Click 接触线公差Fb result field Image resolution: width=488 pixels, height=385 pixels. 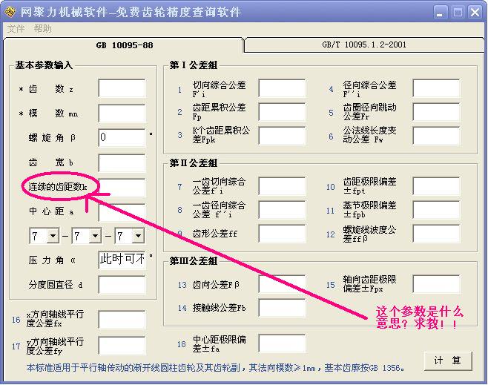point(282,308)
